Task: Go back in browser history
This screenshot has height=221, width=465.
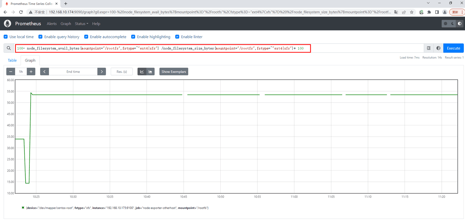Action: tap(5, 12)
